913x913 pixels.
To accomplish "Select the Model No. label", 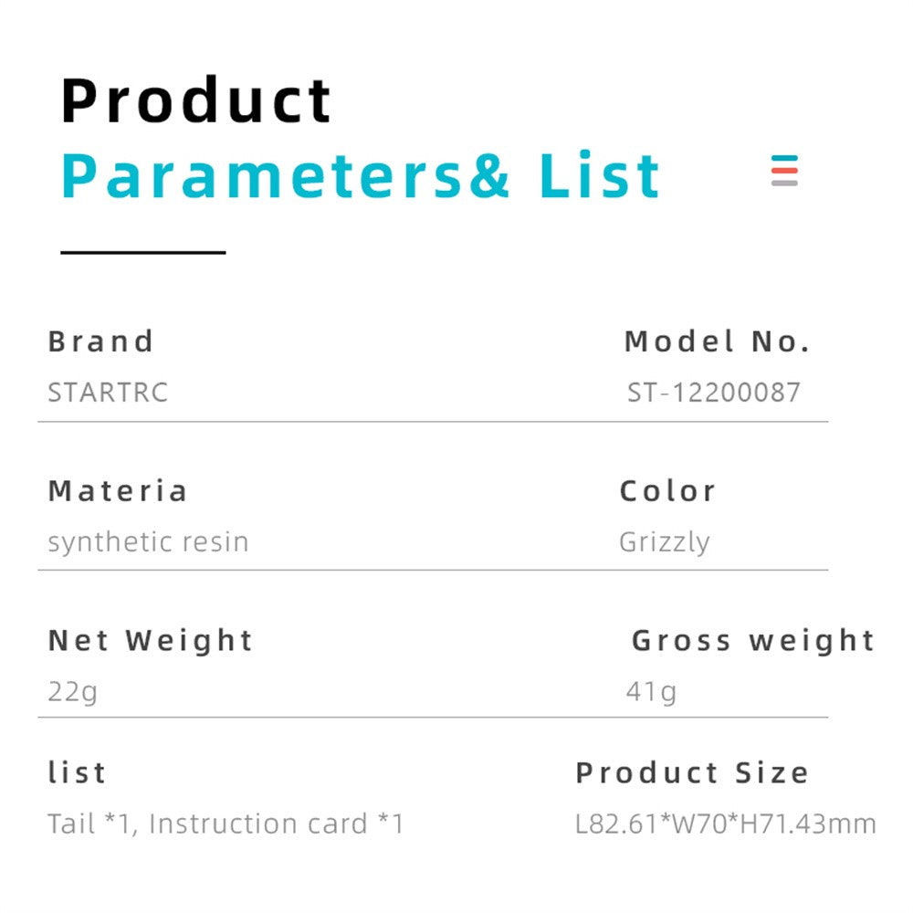I will [x=717, y=341].
